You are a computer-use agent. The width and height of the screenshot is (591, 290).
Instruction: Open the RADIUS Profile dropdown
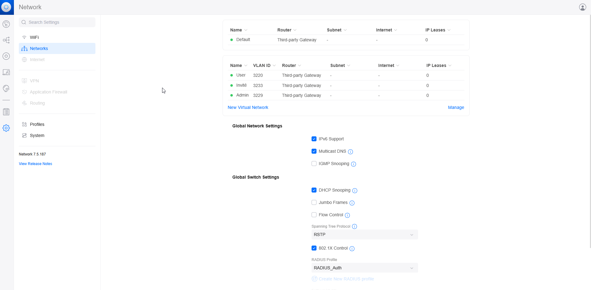point(364,268)
